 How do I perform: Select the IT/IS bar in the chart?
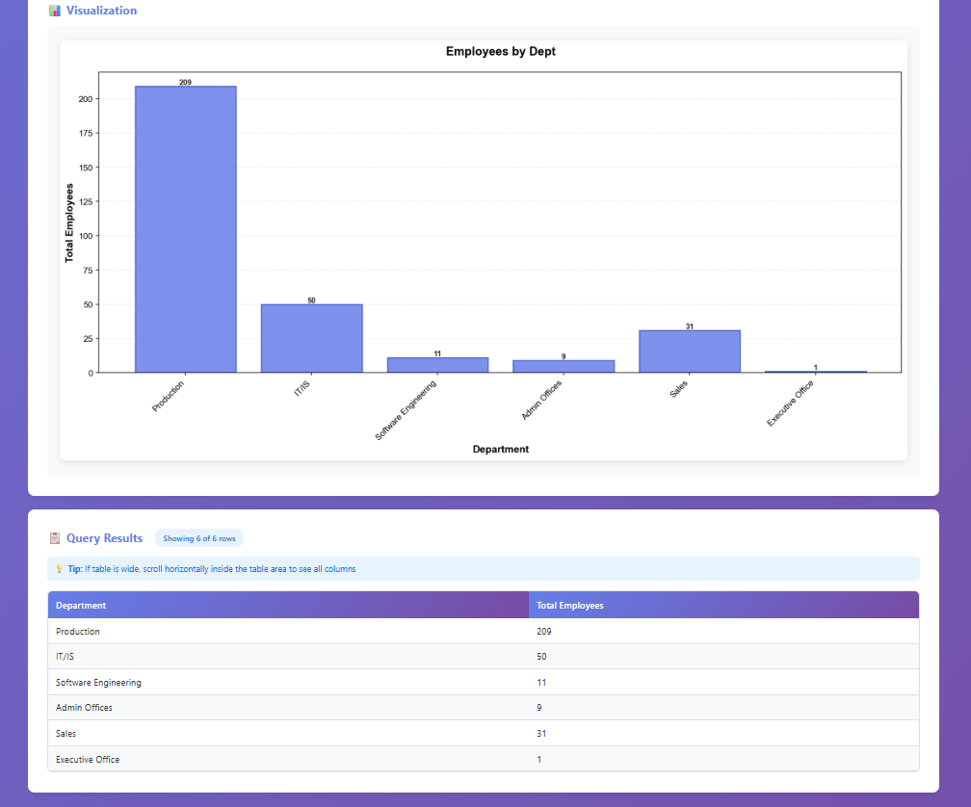[311, 337]
